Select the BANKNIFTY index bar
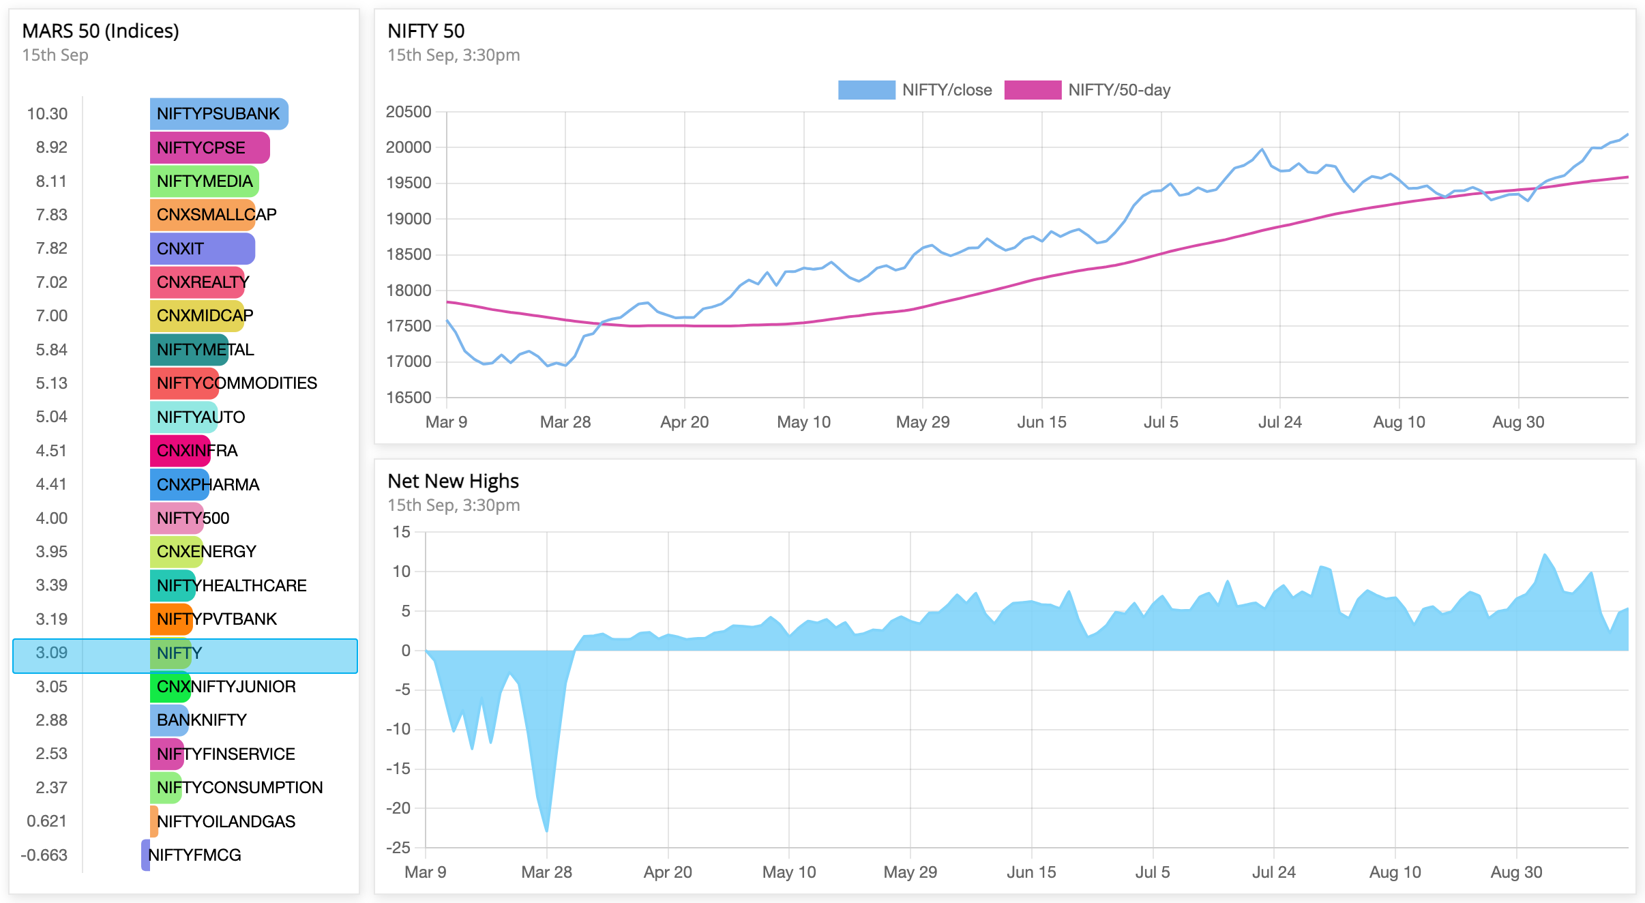Screen dimensions: 1645x903 point(169,720)
